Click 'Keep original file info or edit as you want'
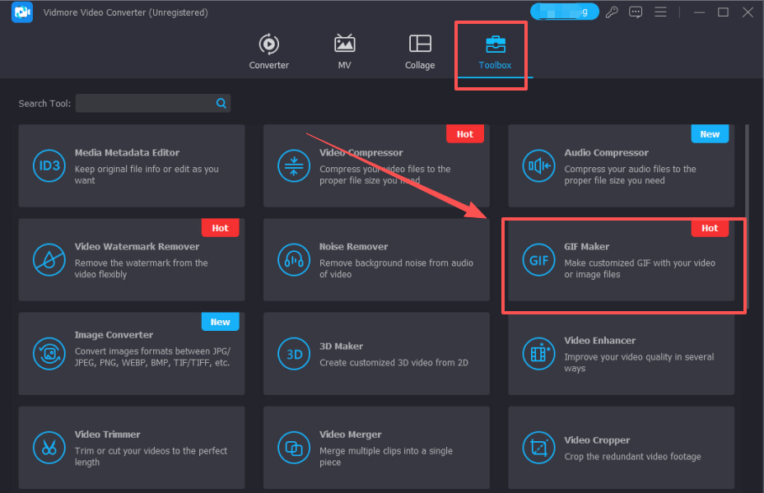The image size is (764, 493). pyautogui.click(x=147, y=174)
